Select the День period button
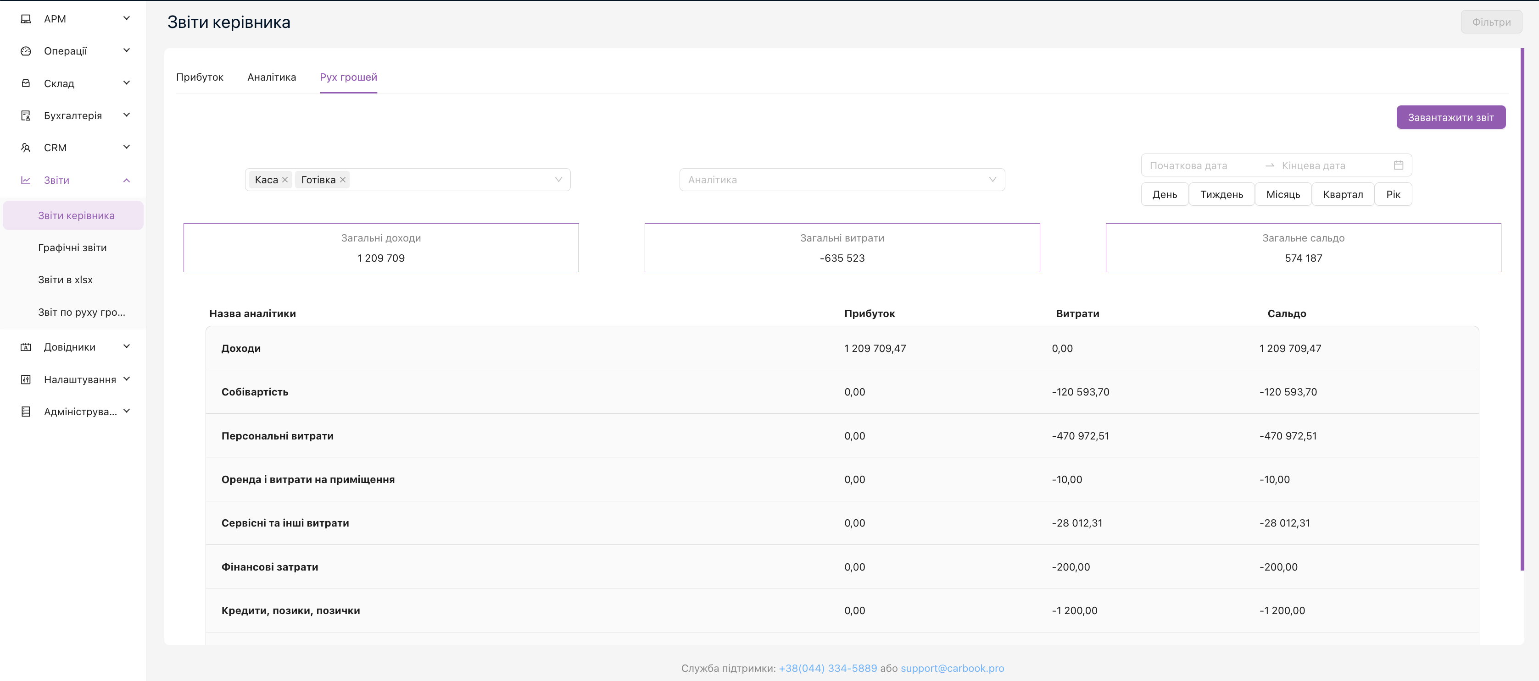 pos(1165,195)
